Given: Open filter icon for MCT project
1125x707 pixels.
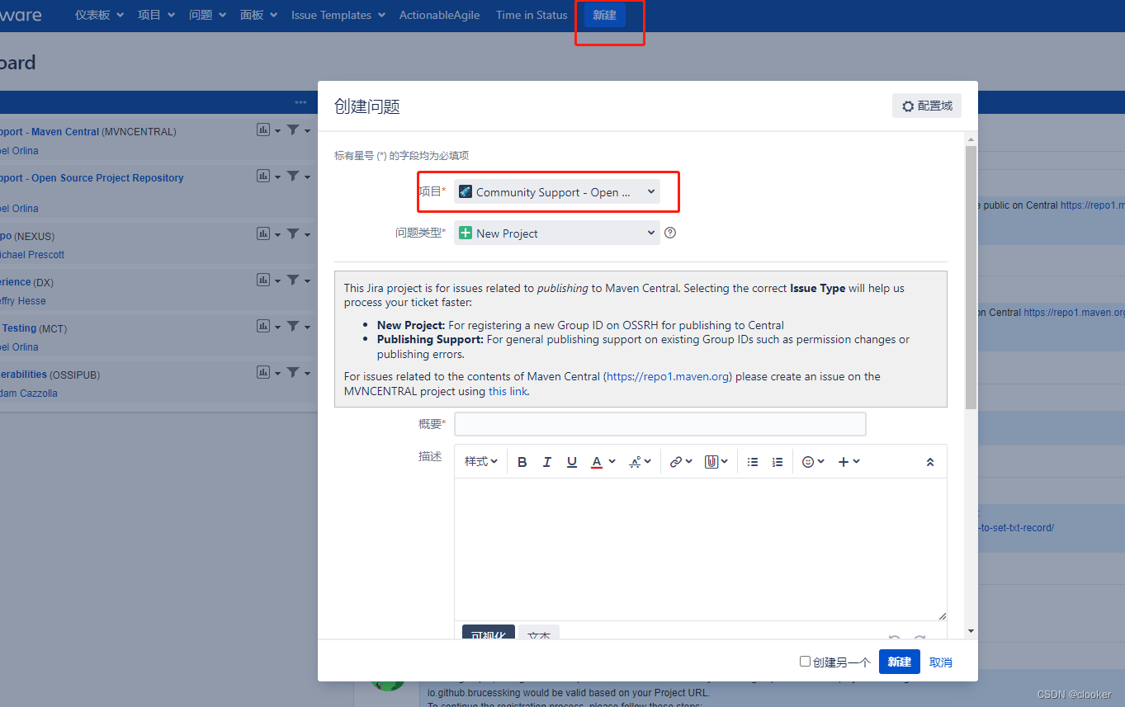Looking at the screenshot, I should (293, 326).
